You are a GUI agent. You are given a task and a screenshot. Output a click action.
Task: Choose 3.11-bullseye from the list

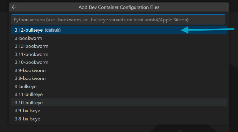119,95
